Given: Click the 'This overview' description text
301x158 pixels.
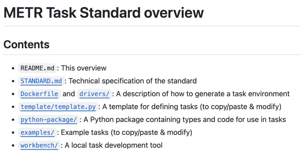Looking at the screenshot, I should pos(84,68).
